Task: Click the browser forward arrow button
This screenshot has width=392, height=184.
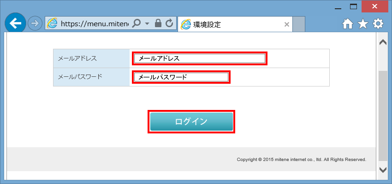Action: 35,23
